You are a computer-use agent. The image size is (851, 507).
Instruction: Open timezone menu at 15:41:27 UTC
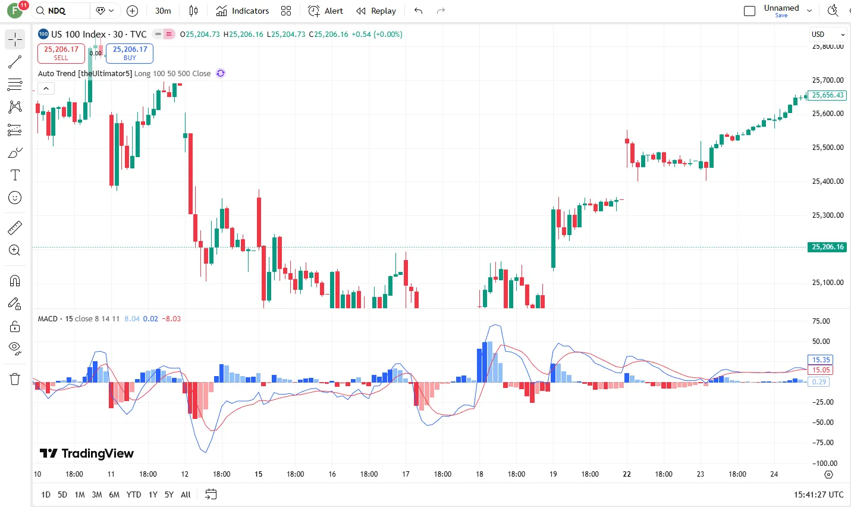(x=818, y=495)
